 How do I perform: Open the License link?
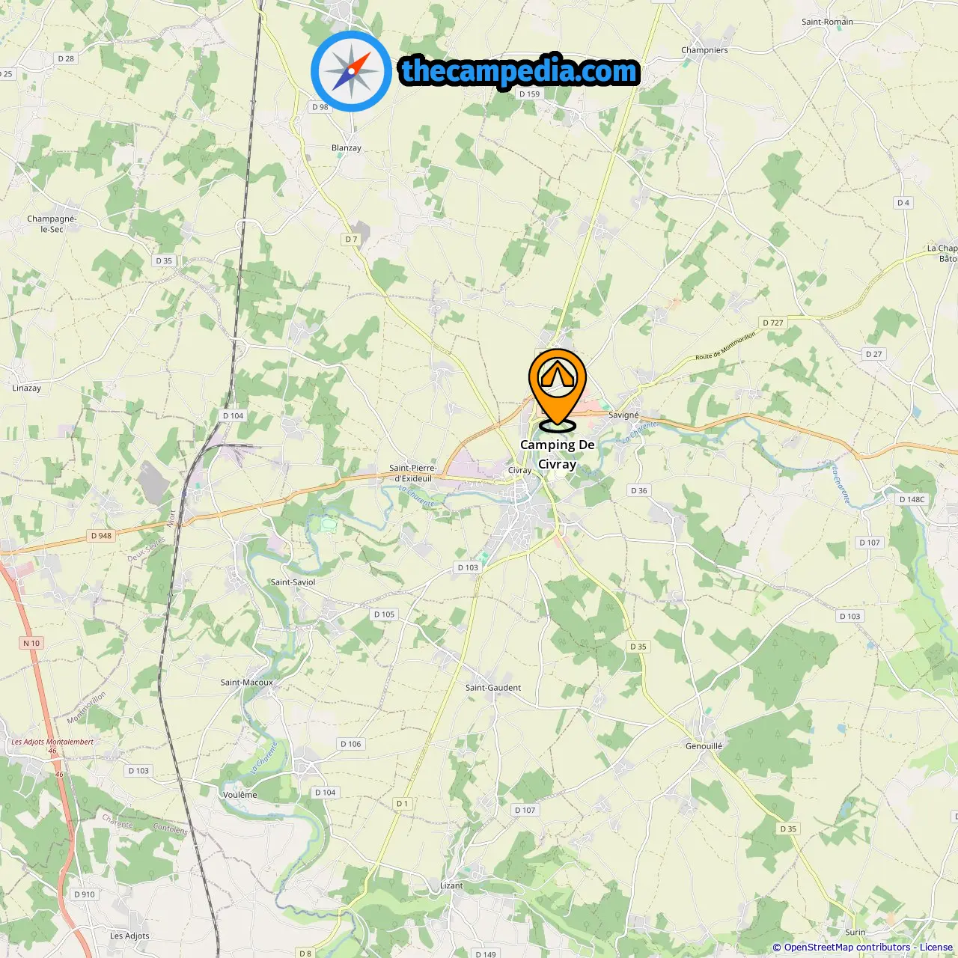936,948
